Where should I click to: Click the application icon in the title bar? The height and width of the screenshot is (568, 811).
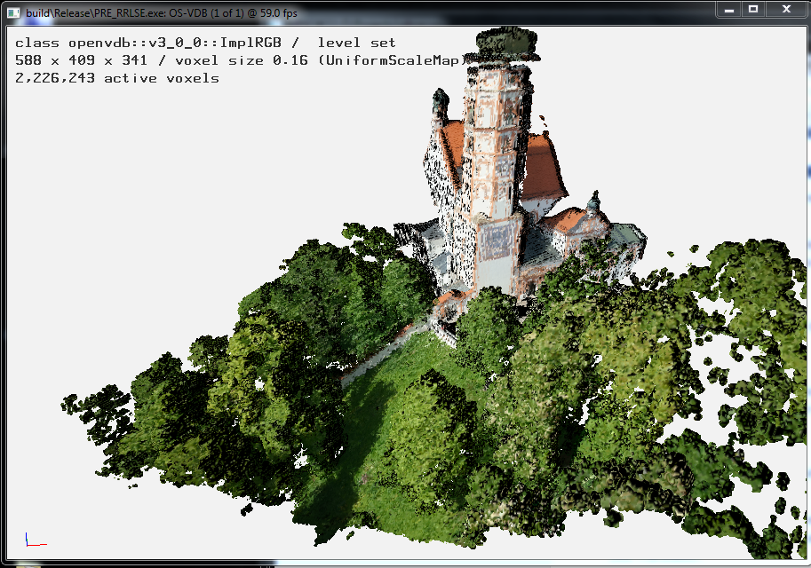point(13,13)
